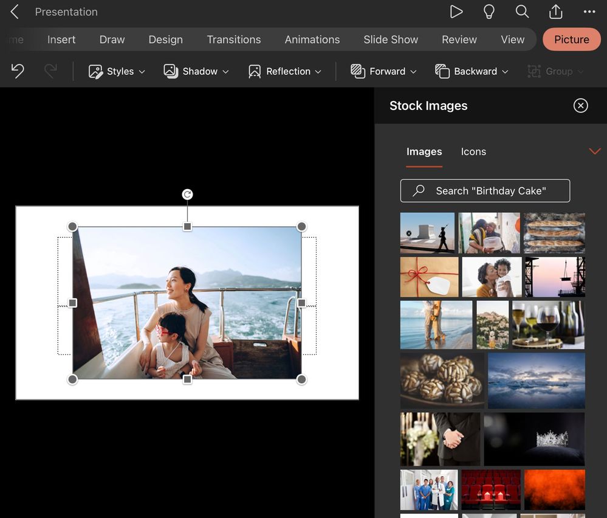Click the Search "Birthday Cake" field
607x518 pixels.
[485, 191]
